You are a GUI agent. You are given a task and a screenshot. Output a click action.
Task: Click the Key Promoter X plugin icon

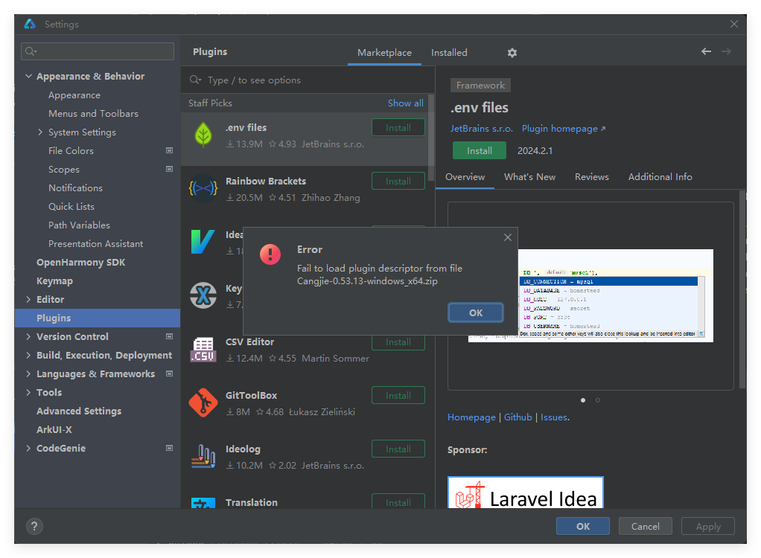coord(203,295)
